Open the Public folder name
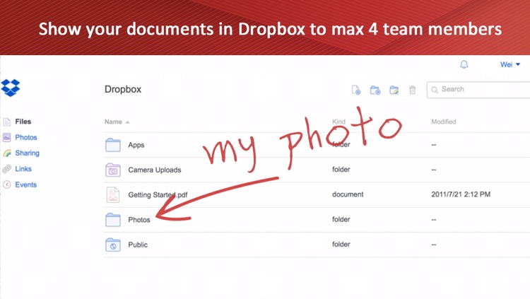Screen dimensions: 530x299 [x=138, y=245]
